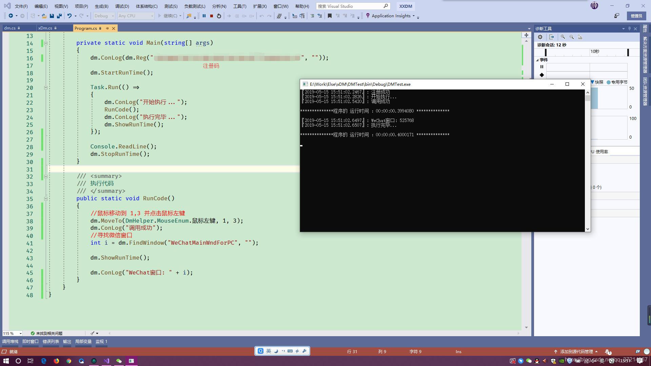651x366 pixels.
Task: Open the 115 % zoom dropdown
Action: [20, 333]
